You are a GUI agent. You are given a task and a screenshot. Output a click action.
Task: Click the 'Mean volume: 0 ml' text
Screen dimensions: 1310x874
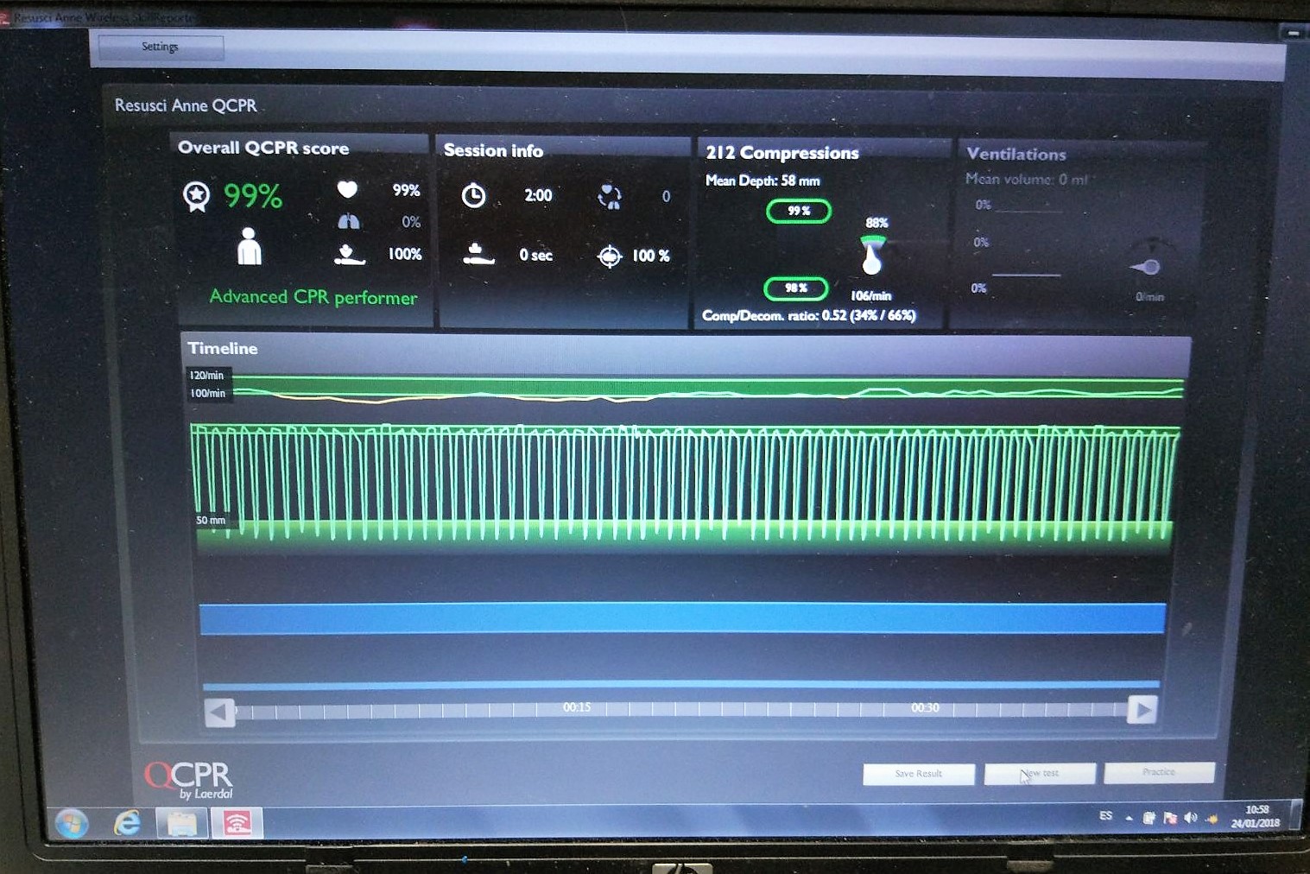(x=1027, y=180)
